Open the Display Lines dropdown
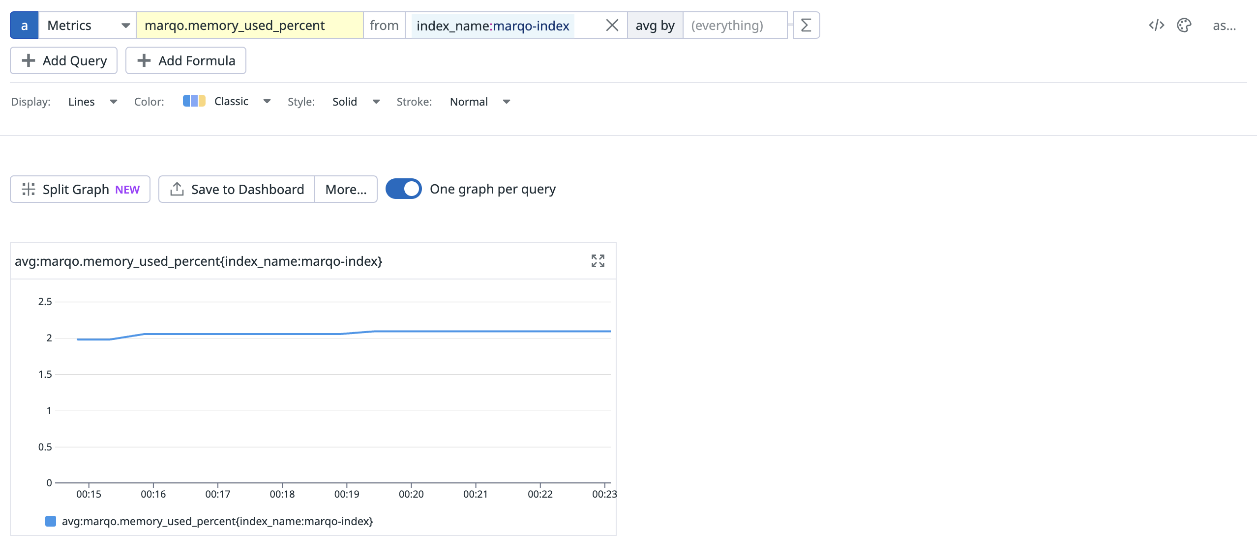 [92, 102]
